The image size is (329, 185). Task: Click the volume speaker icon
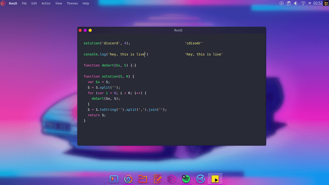pyautogui.click(x=296, y=3)
